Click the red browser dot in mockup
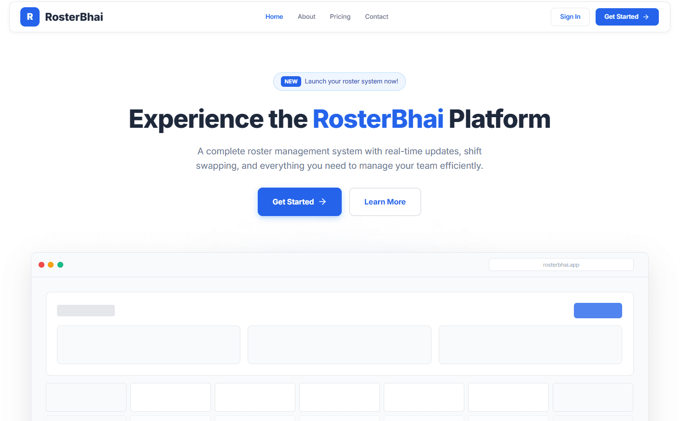Screen dimensions: 682x421 coord(42,264)
